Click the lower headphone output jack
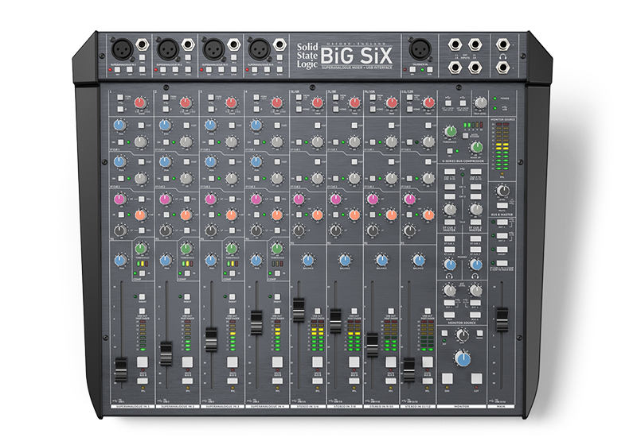The width and height of the screenshot is (637, 445). coord(503,68)
